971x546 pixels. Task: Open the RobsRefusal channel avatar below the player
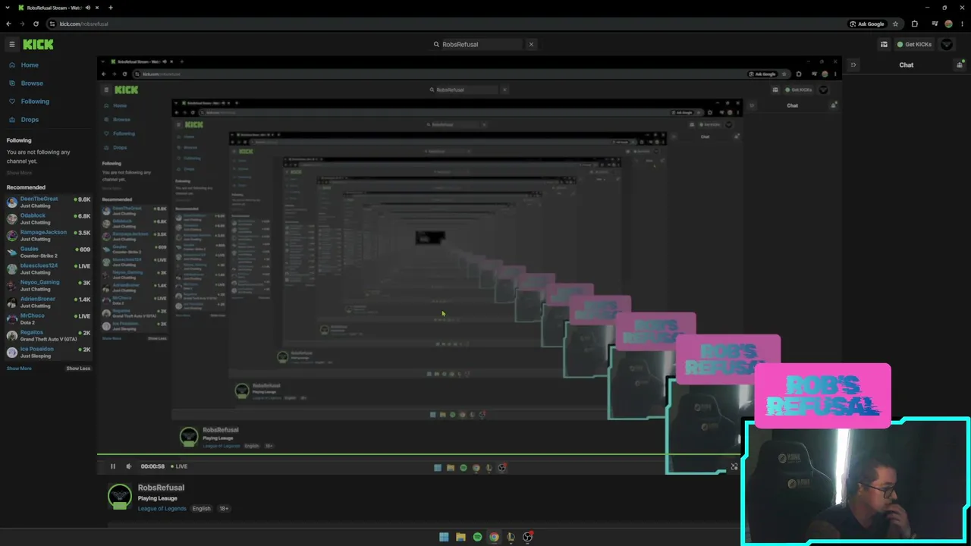click(x=119, y=496)
